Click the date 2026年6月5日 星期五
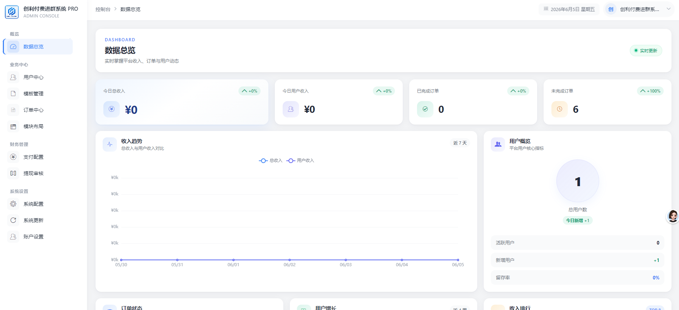This screenshot has height=310, width=679. [573, 9]
